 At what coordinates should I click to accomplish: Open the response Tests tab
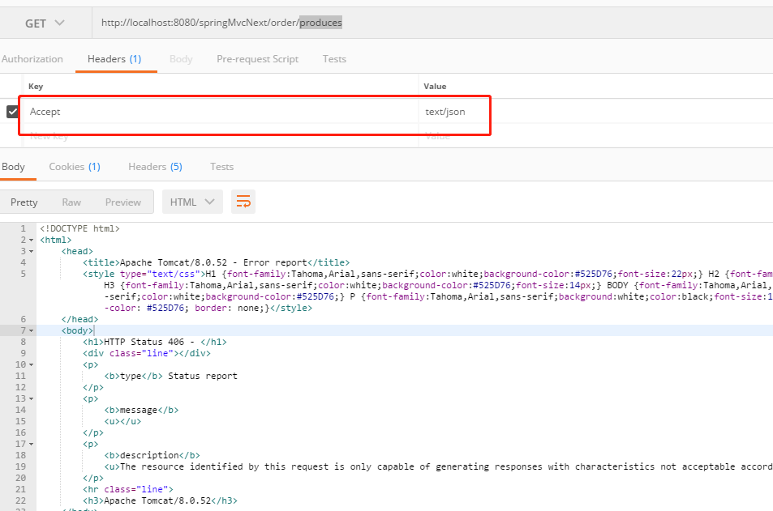tap(222, 167)
